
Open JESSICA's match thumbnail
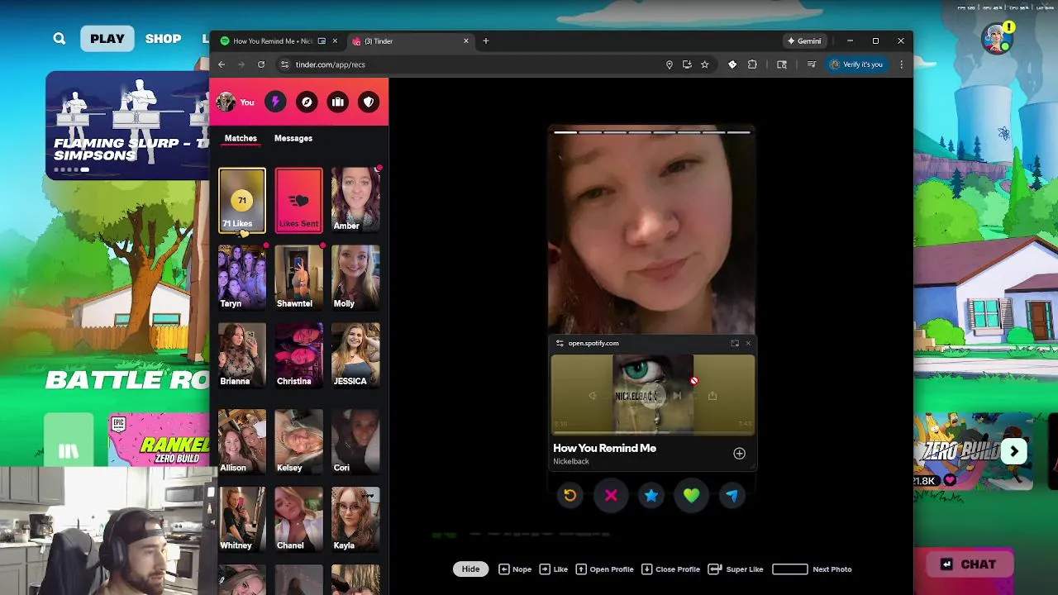coord(355,355)
